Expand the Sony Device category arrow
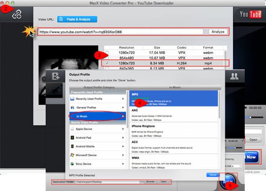The height and width of the screenshot is (191, 266). point(123,164)
